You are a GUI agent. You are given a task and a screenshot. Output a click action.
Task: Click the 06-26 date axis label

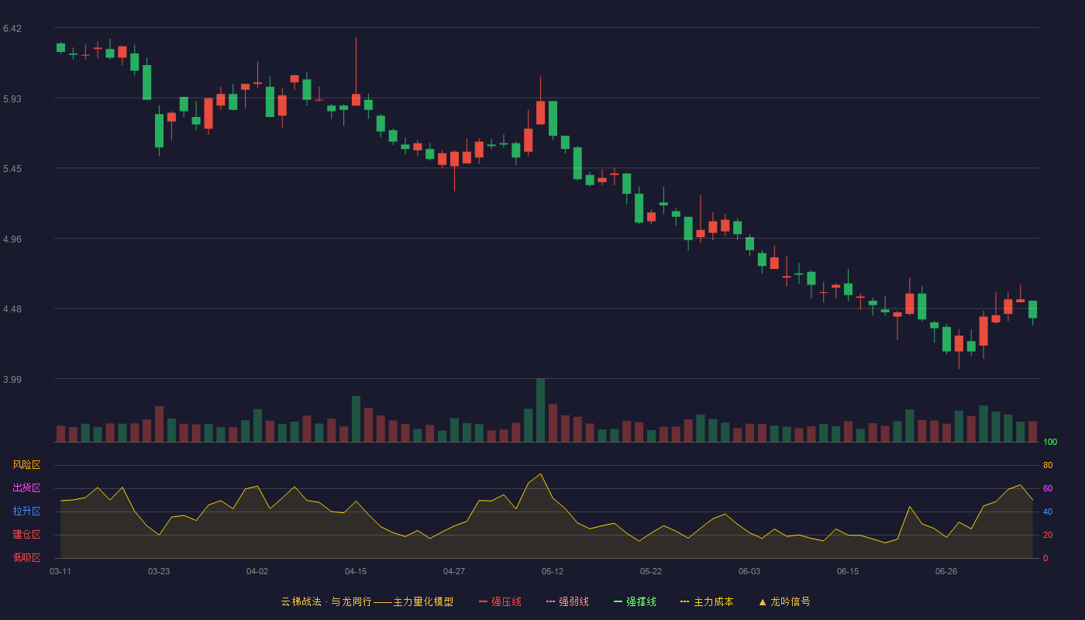click(946, 571)
